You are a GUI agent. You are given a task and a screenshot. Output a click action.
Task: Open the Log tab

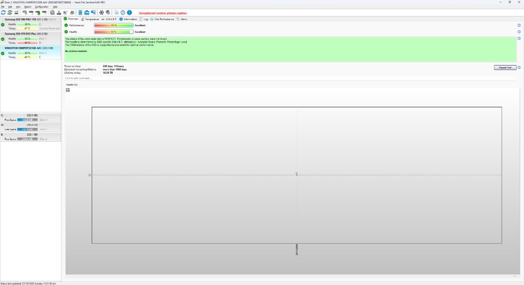(144, 19)
